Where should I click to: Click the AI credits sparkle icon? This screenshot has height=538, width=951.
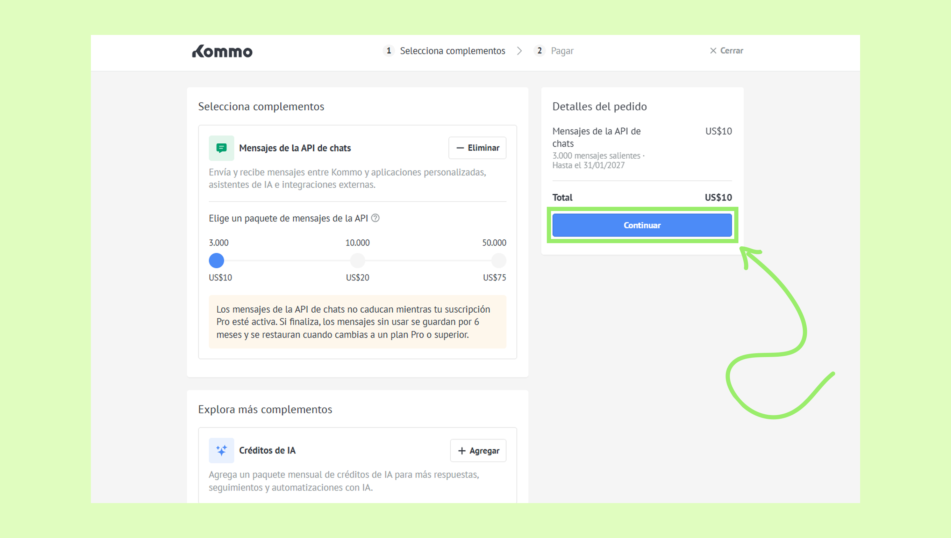coord(221,450)
